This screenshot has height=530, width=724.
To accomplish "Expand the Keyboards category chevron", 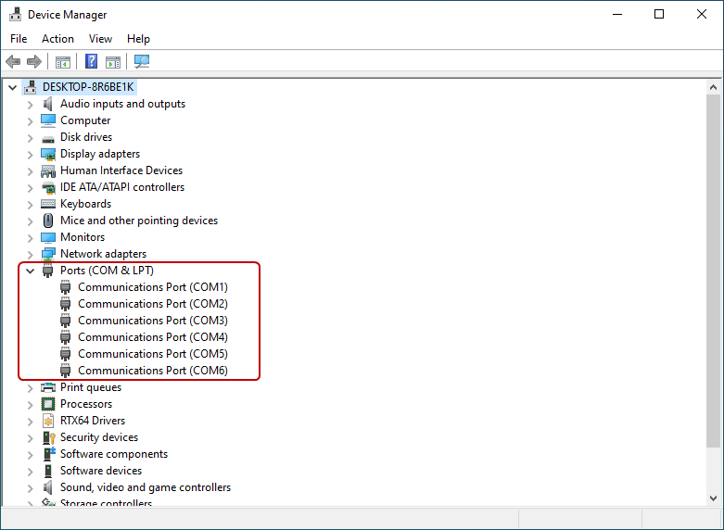I will pyautogui.click(x=31, y=205).
